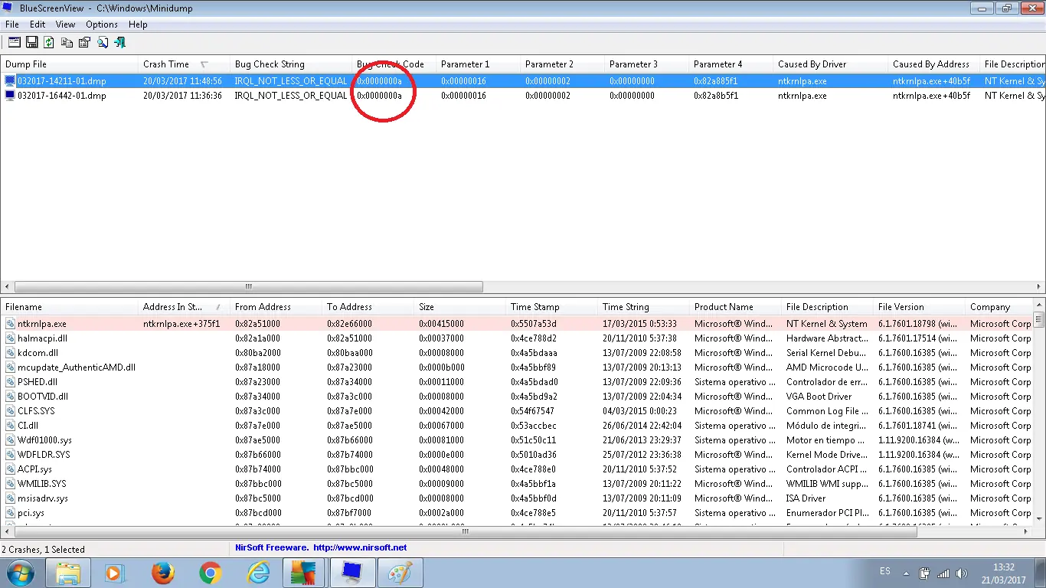Image resolution: width=1046 pixels, height=588 pixels.
Task: Click the address ntkrnlpa.exe+375f1
Action: (x=181, y=324)
